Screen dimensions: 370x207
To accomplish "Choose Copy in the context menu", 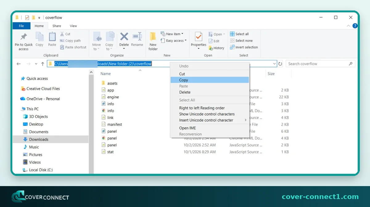I will (210, 80).
